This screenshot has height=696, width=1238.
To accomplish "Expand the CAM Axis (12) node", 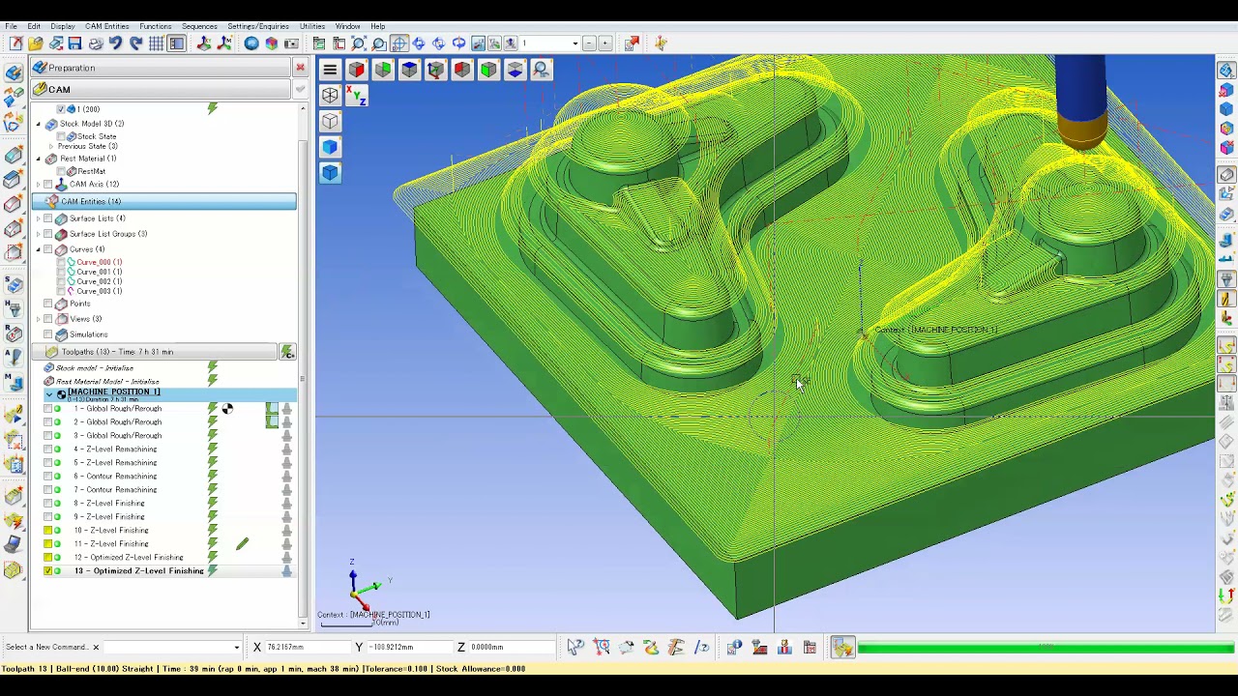I will 39,184.
